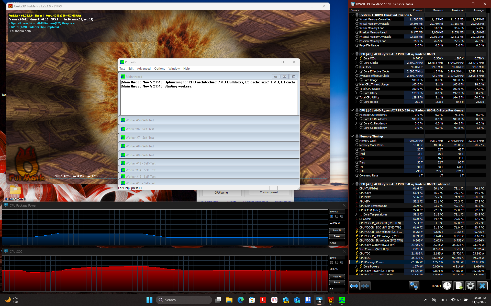This screenshot has height=306, width=491.
Task: Close sensors with blue X icon
Action: point(482,286)
